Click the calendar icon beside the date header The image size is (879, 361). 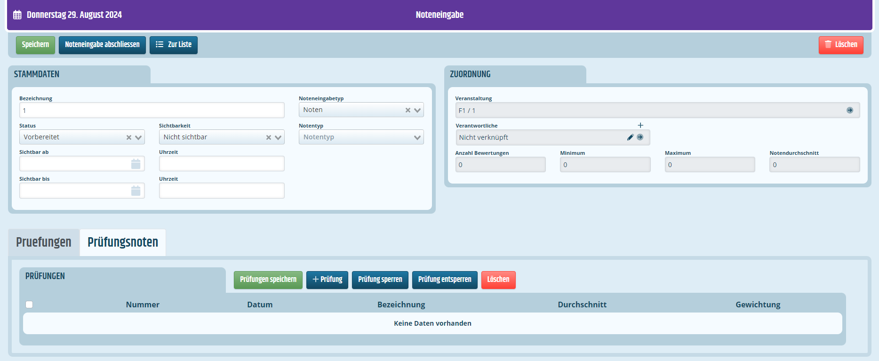(x=17, y=15)
